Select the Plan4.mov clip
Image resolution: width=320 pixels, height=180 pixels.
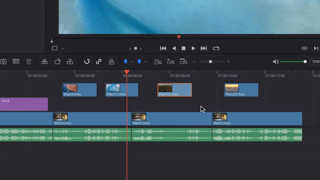[x=80, y=90]
